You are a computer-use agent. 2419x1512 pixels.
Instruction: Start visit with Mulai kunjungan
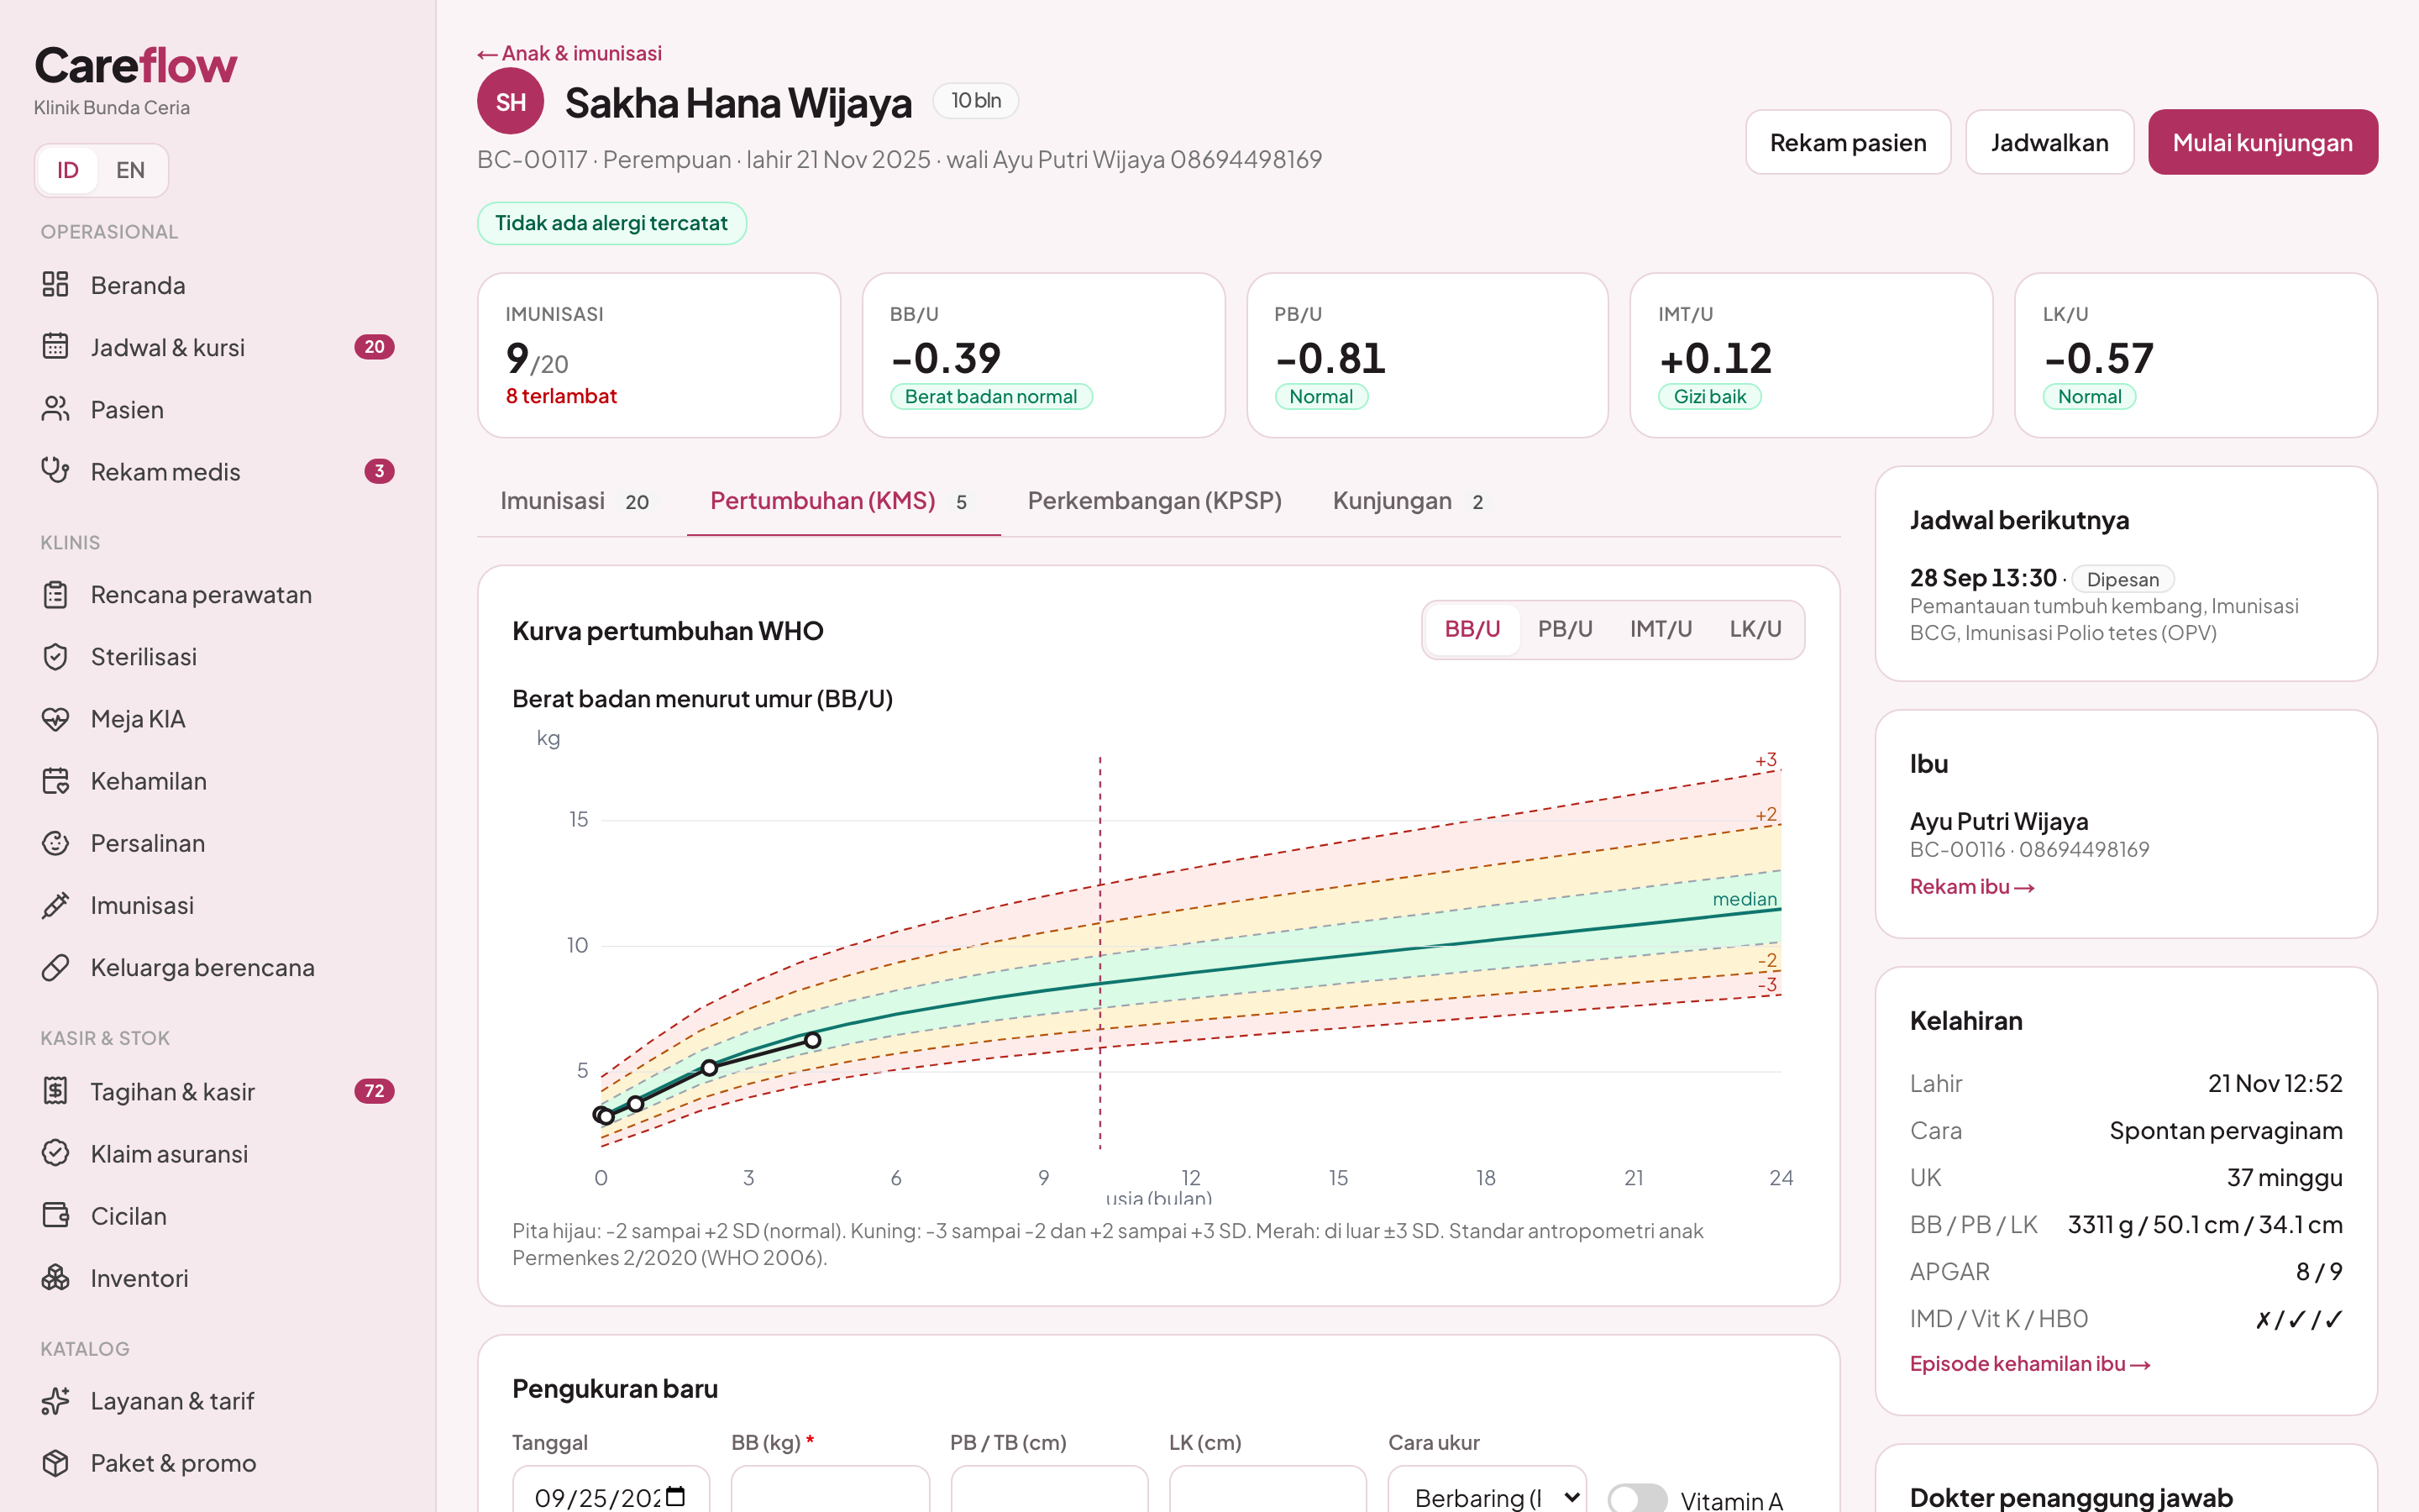click(x=2263, y=142)
